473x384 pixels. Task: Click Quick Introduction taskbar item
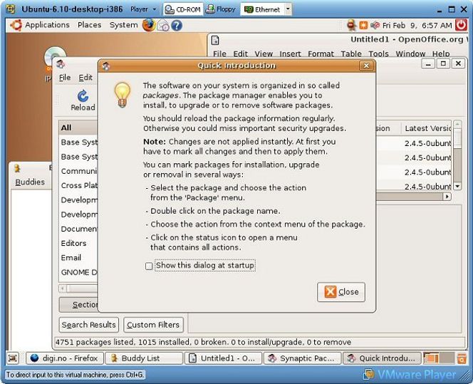382,358
